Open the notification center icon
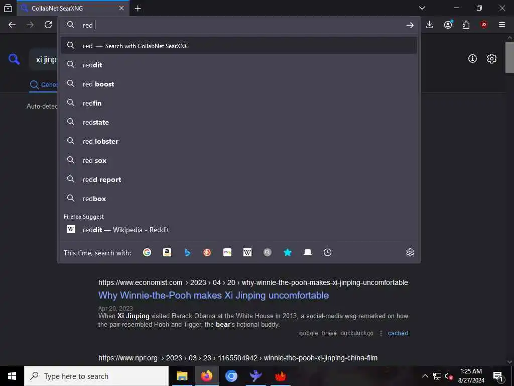514x386 pixels. coord(498,376)
